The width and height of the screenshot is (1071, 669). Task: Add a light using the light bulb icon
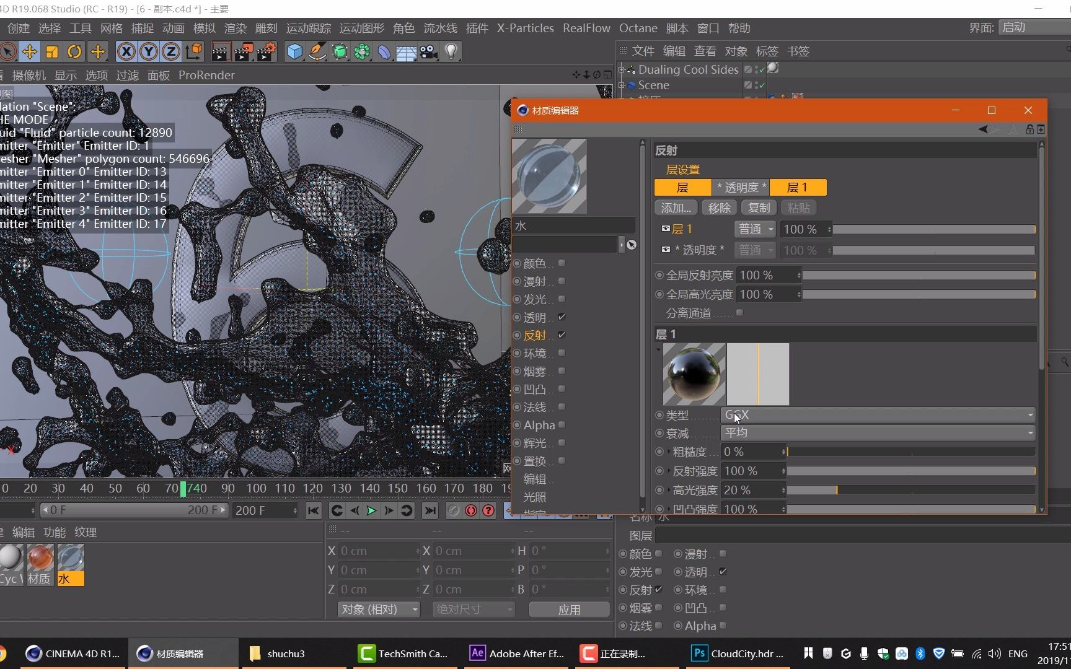(x=451, y=52)
